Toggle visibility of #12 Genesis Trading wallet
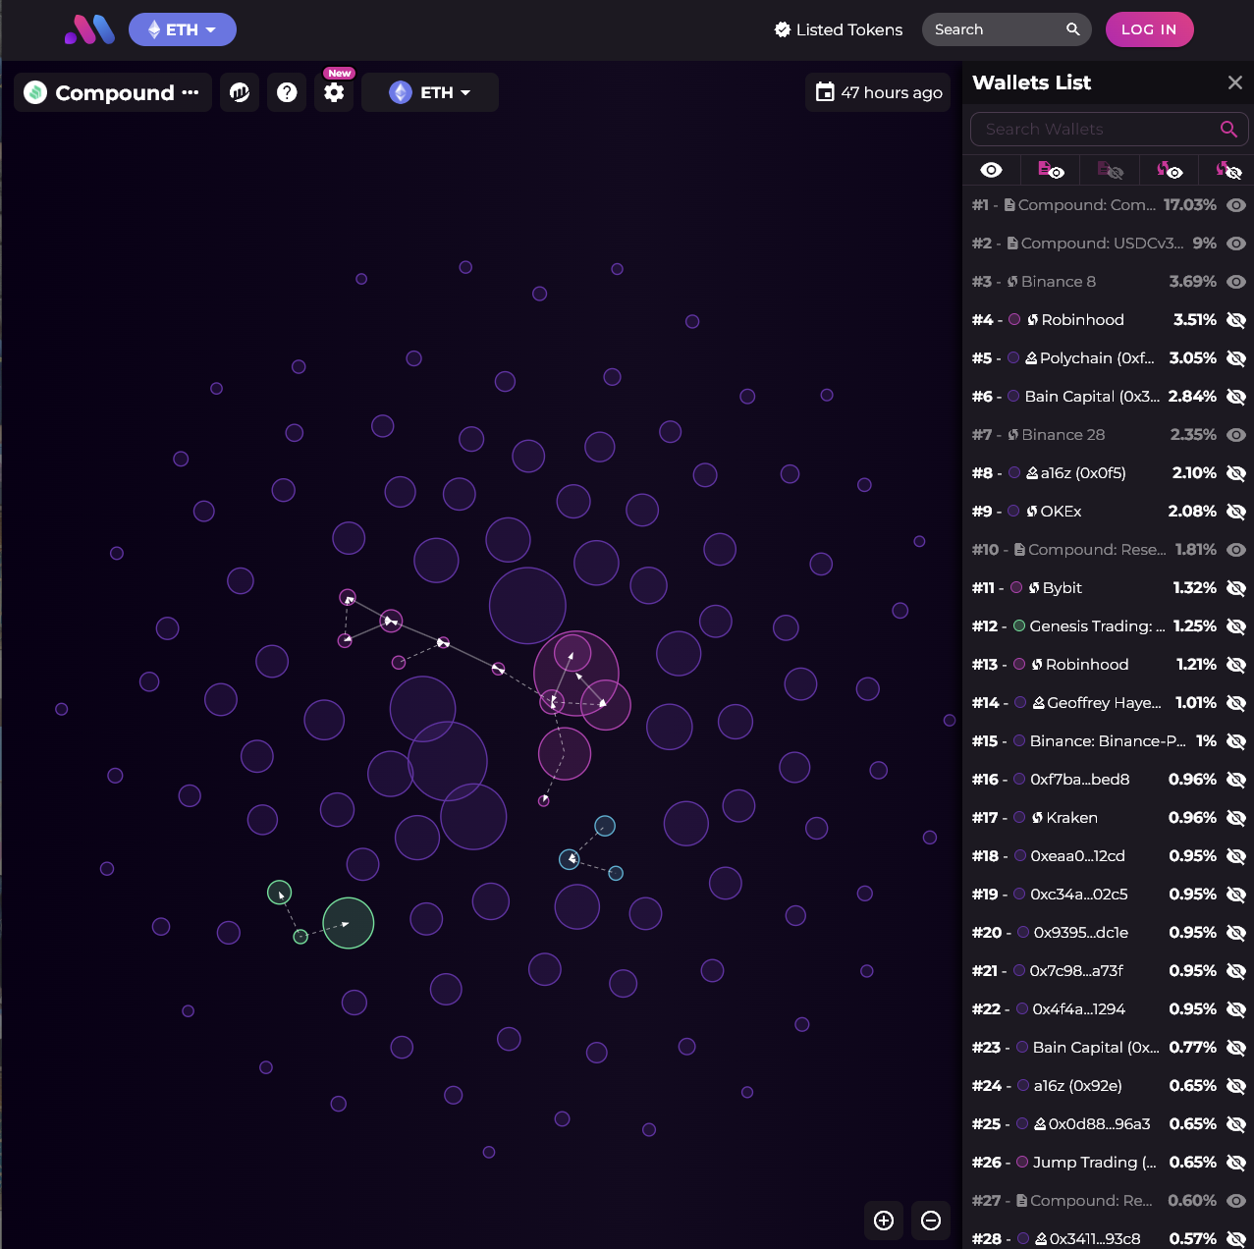Viewport: 1254px width, 1249px height. (1236, 626)
